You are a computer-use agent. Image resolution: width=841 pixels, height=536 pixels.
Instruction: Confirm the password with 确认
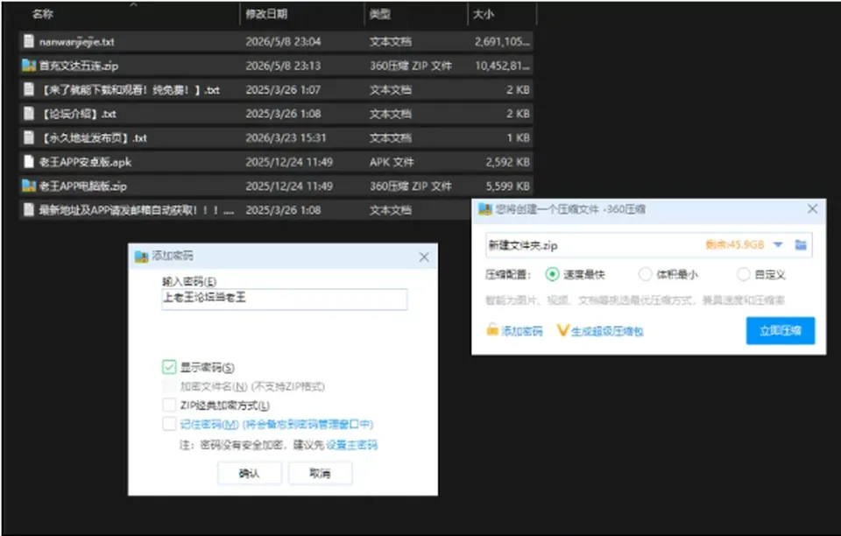click(x=250, y=473)
